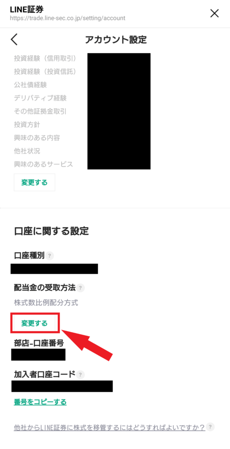Screen dimensions: 230x449
Task: Tap the アカウント設定 header title
Action: click(116, 40)
